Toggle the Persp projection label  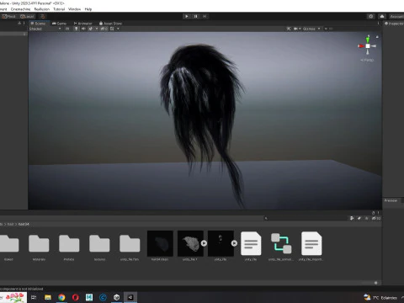pyautogui.click(x=367, y=60)
